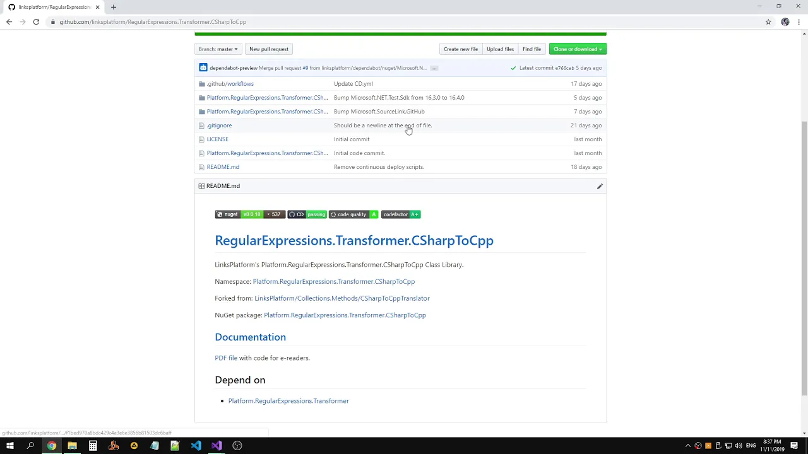Open 'Bump Microsoft.SourceLink.GitHub' commit message
Viewport: 808px width, 454px height.
tap(379, 112)
